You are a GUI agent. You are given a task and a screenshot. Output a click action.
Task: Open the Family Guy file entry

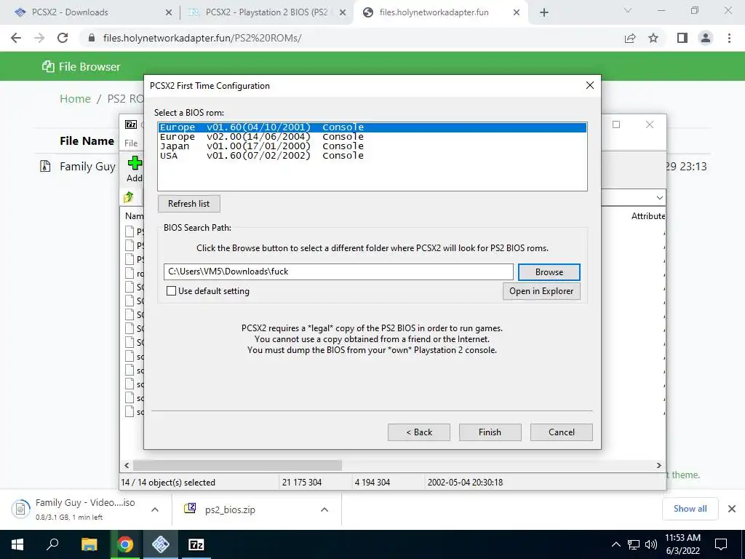[x=87, y=167]
